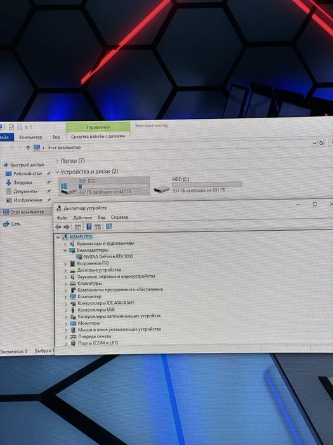This screenshot has height=445, width=333.
Task: Open Рабочий стол in the Explorer sidebar
Action: (24, 174)
